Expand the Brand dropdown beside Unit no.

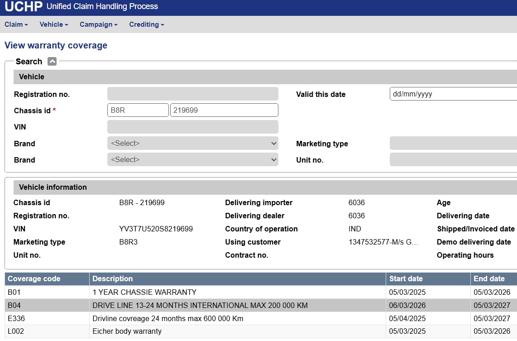(192, 159)
